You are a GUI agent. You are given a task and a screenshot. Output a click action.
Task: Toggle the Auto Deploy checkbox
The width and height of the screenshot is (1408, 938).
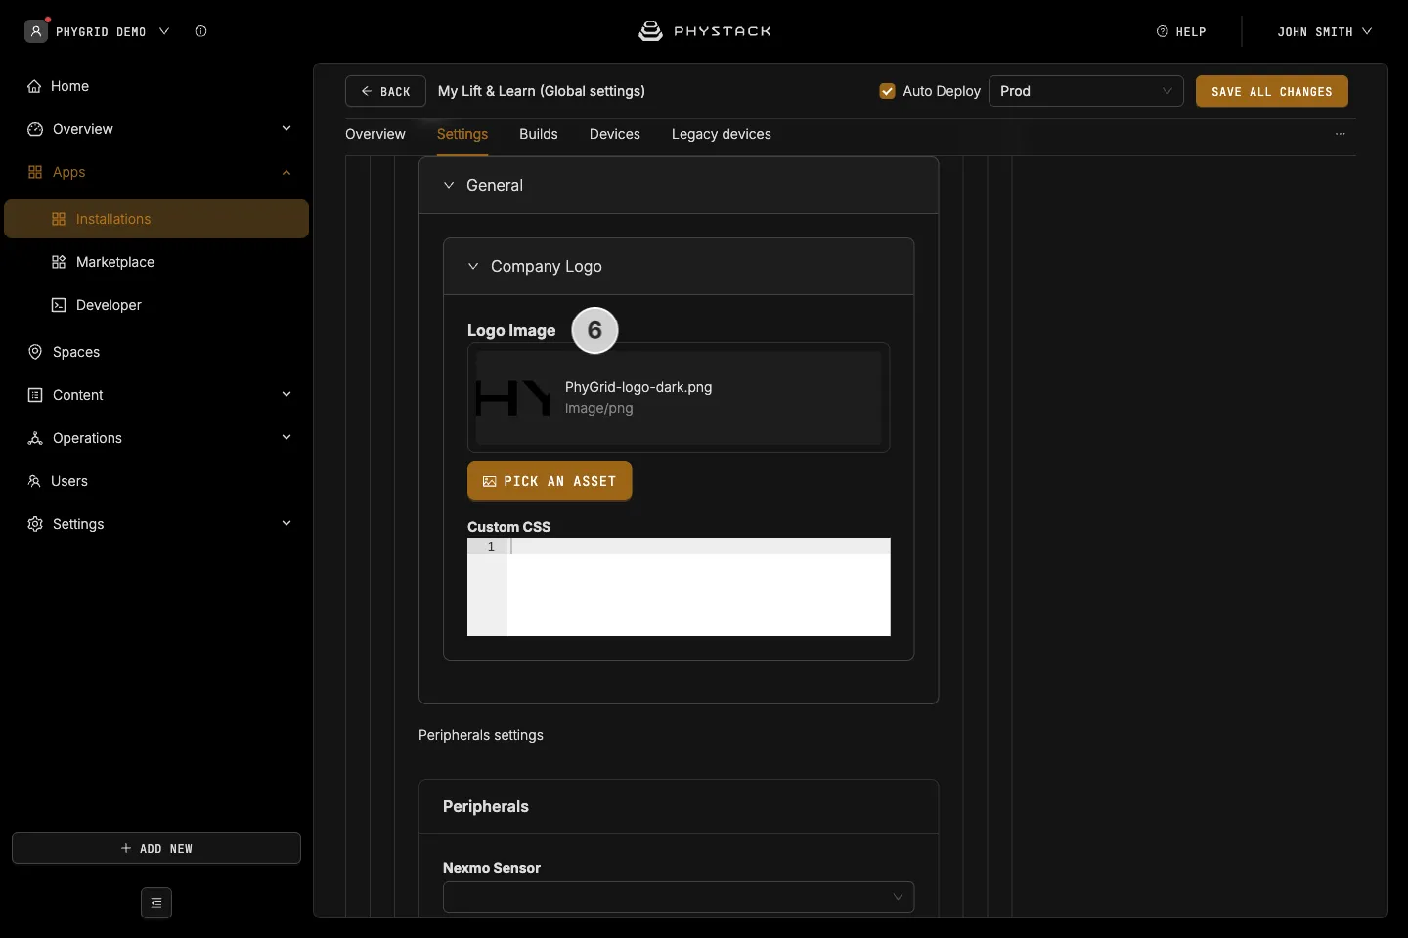pyautogui.click(x=888, y=91)
